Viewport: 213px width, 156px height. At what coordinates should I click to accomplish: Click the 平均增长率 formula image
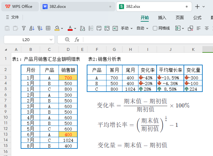pyautogui.click(x=138, y=124)
